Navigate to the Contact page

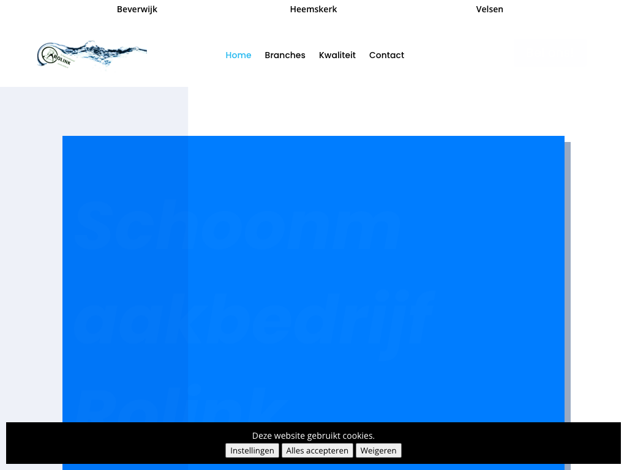(x=386, y=55)
